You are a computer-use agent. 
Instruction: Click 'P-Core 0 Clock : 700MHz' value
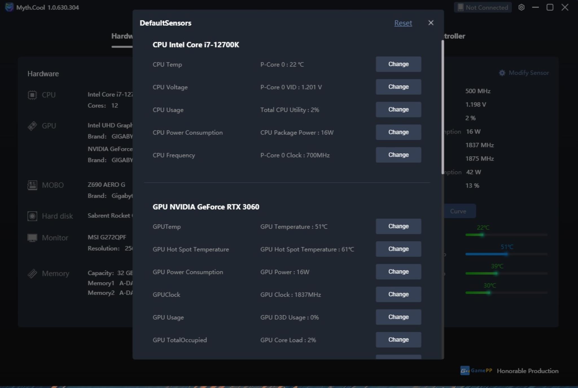(x=295, y=155)
